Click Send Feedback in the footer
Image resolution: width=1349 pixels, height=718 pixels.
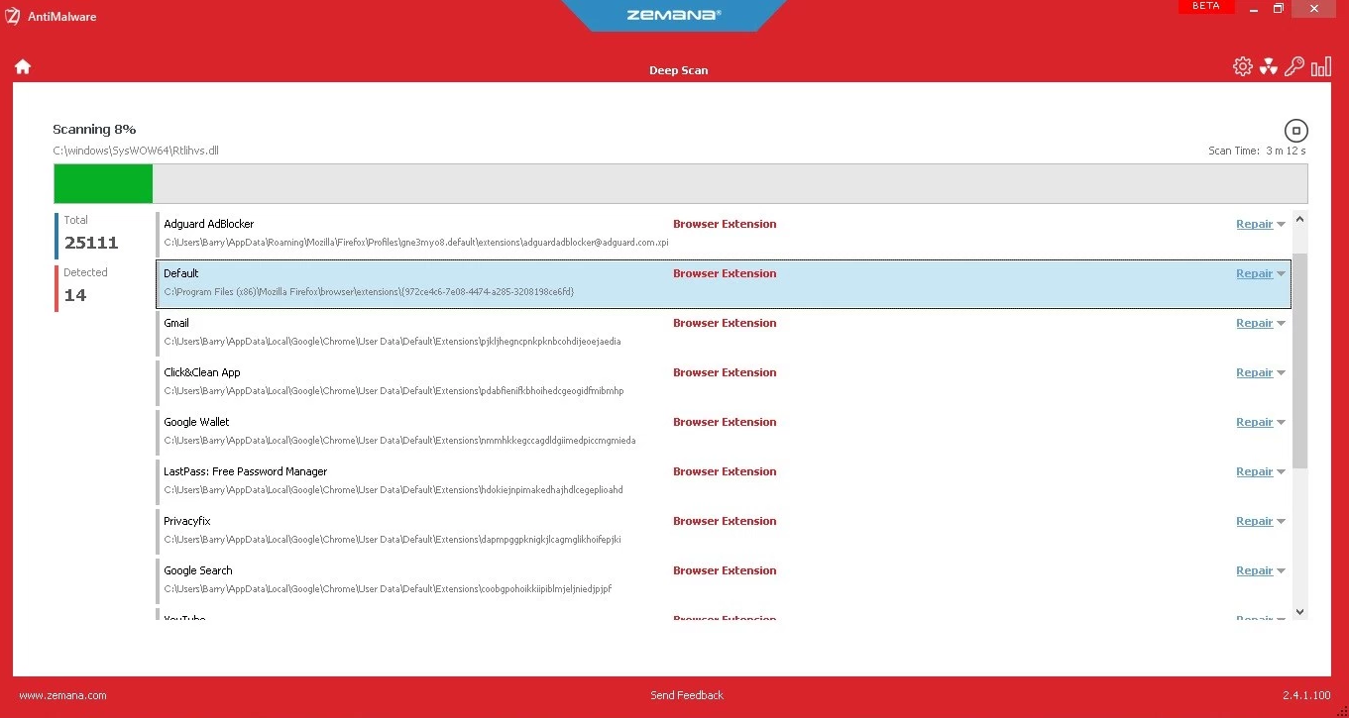click(686, 695)
